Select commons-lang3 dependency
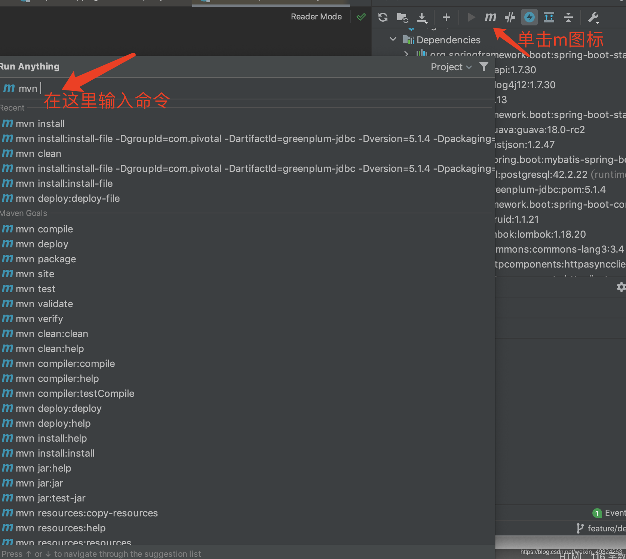626x559 pixels. [560, 249]
